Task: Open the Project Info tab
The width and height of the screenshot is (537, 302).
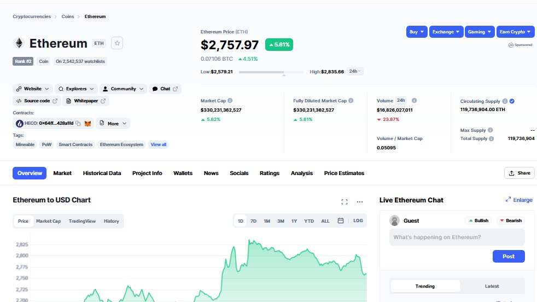Action: (147, 173)
